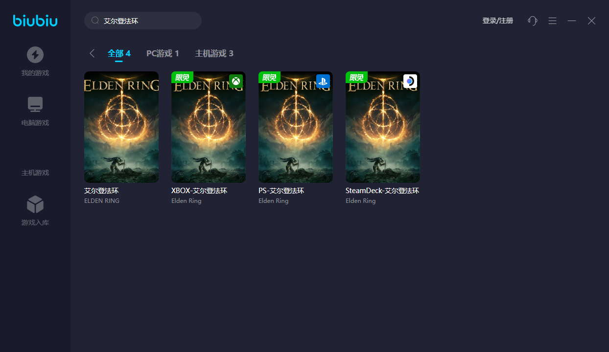Open My Games lightning icon
This screenshot has height=352, width=609.
(x=35, y=55)
